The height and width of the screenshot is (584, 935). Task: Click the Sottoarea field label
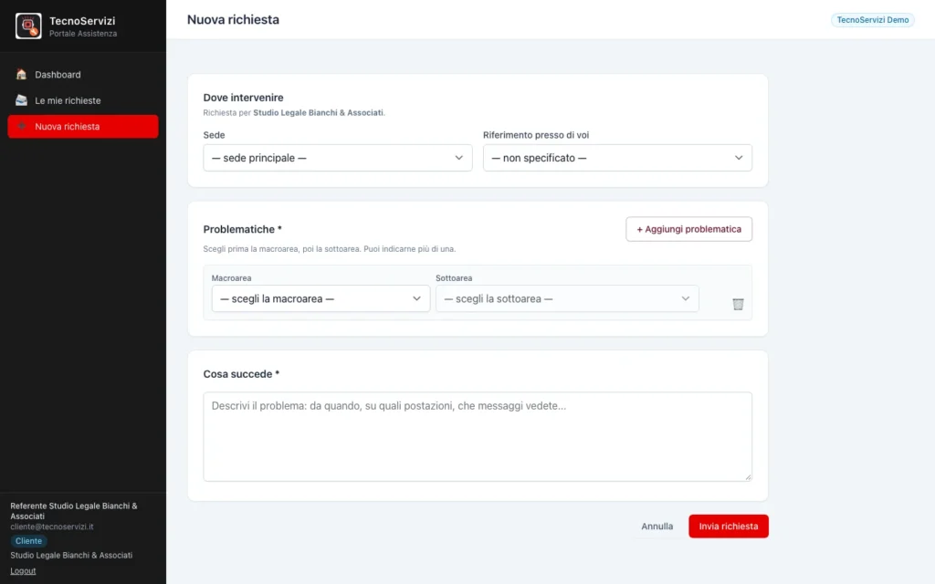pos(454,278)
